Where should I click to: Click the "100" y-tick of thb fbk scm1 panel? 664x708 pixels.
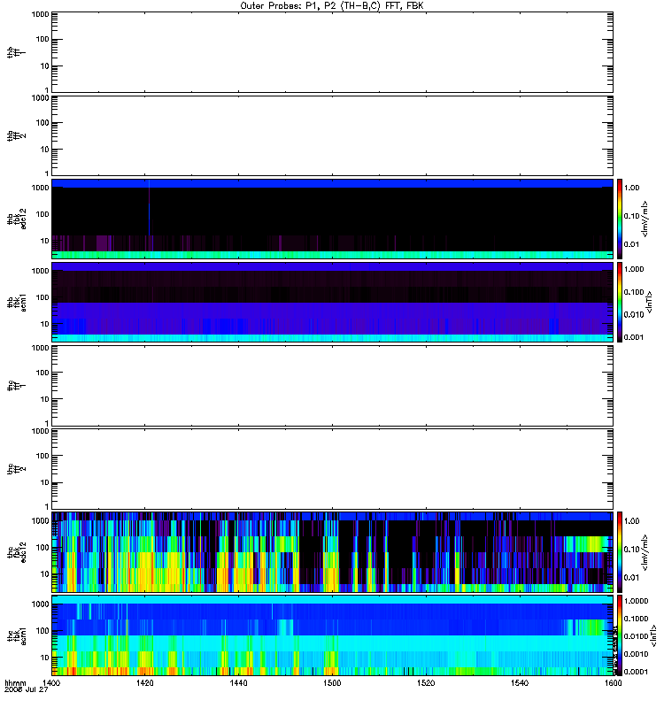coord(42,297)
